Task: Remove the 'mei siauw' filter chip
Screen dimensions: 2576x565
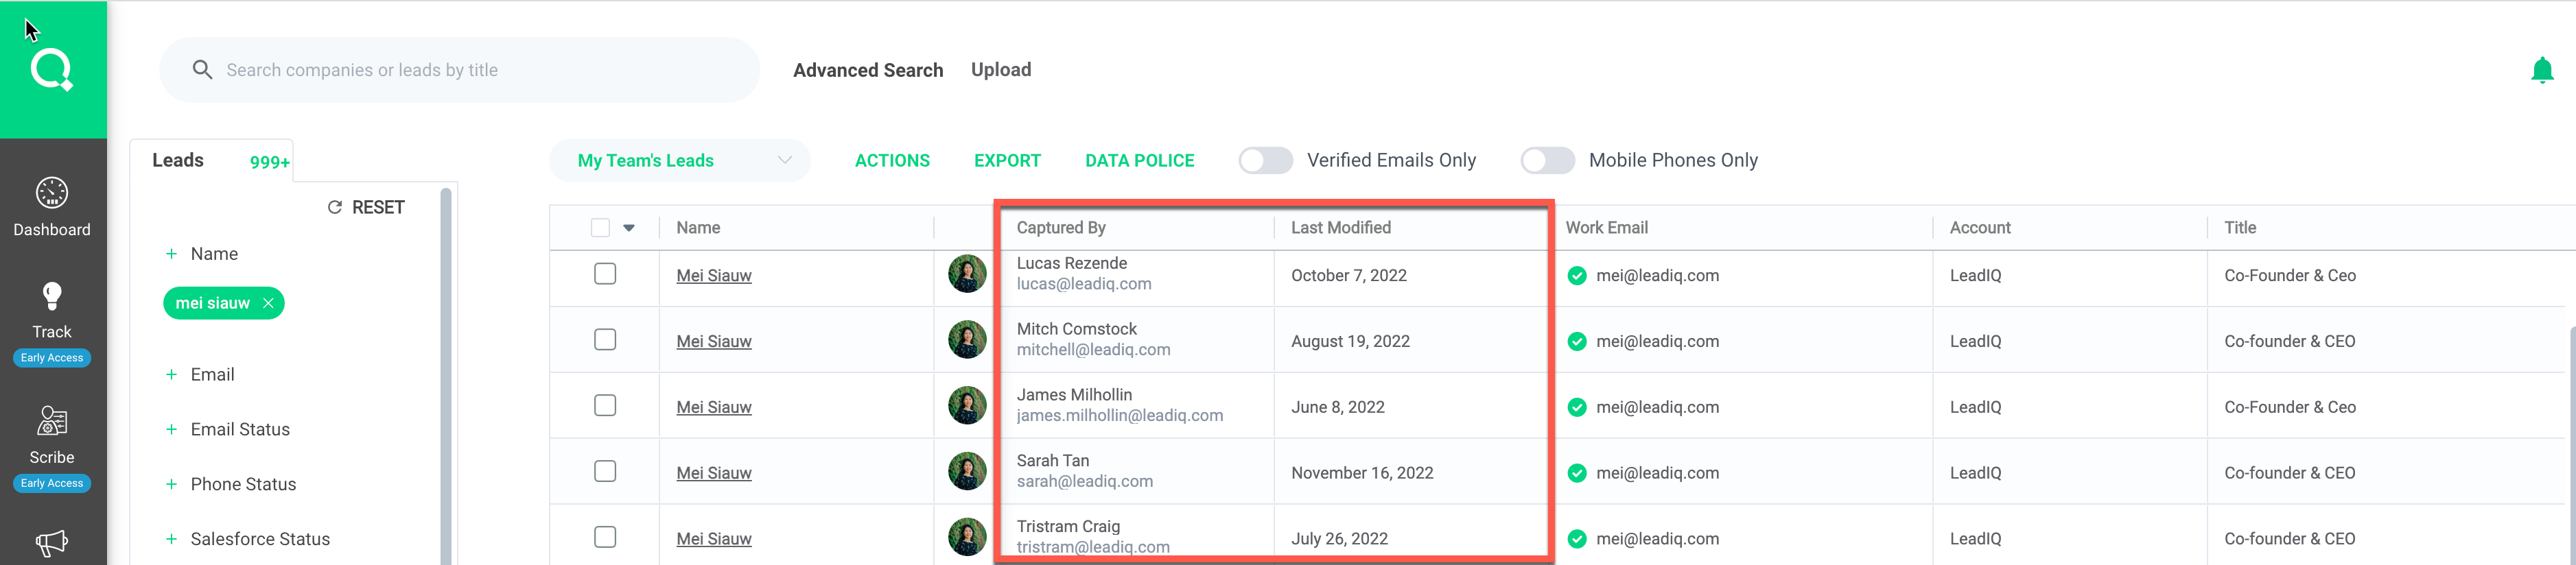Action: [x=268, y=303]
